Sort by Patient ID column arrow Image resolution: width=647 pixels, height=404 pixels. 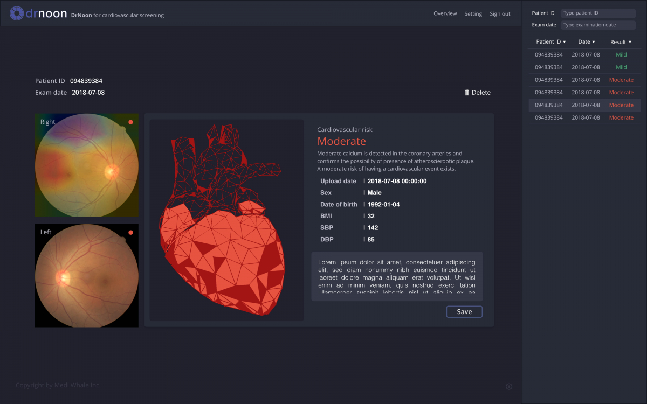click(565, 42)
